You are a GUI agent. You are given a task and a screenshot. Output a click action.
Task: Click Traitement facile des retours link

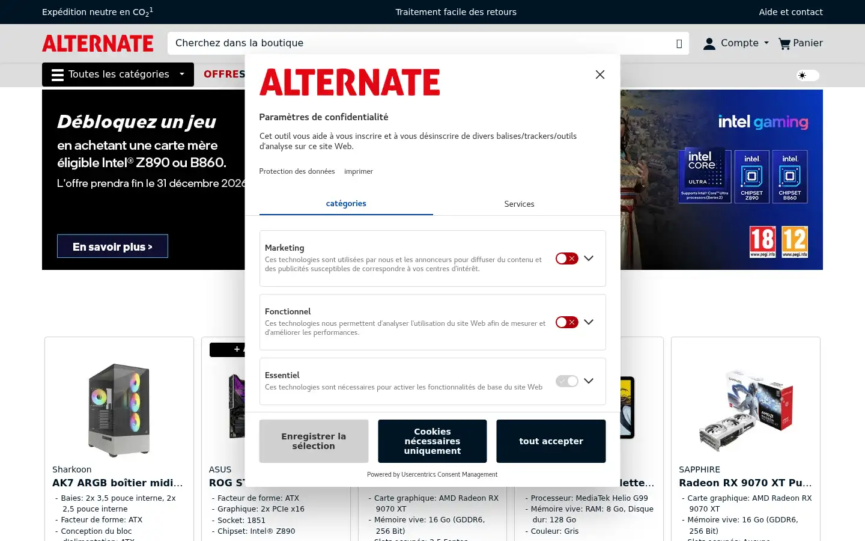point(456,12)
